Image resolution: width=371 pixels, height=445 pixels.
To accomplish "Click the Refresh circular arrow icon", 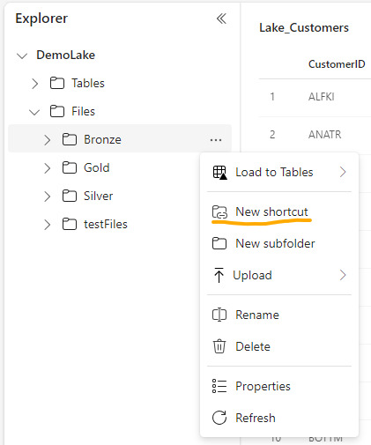I will pyautogui.click(x=219, y=418).
